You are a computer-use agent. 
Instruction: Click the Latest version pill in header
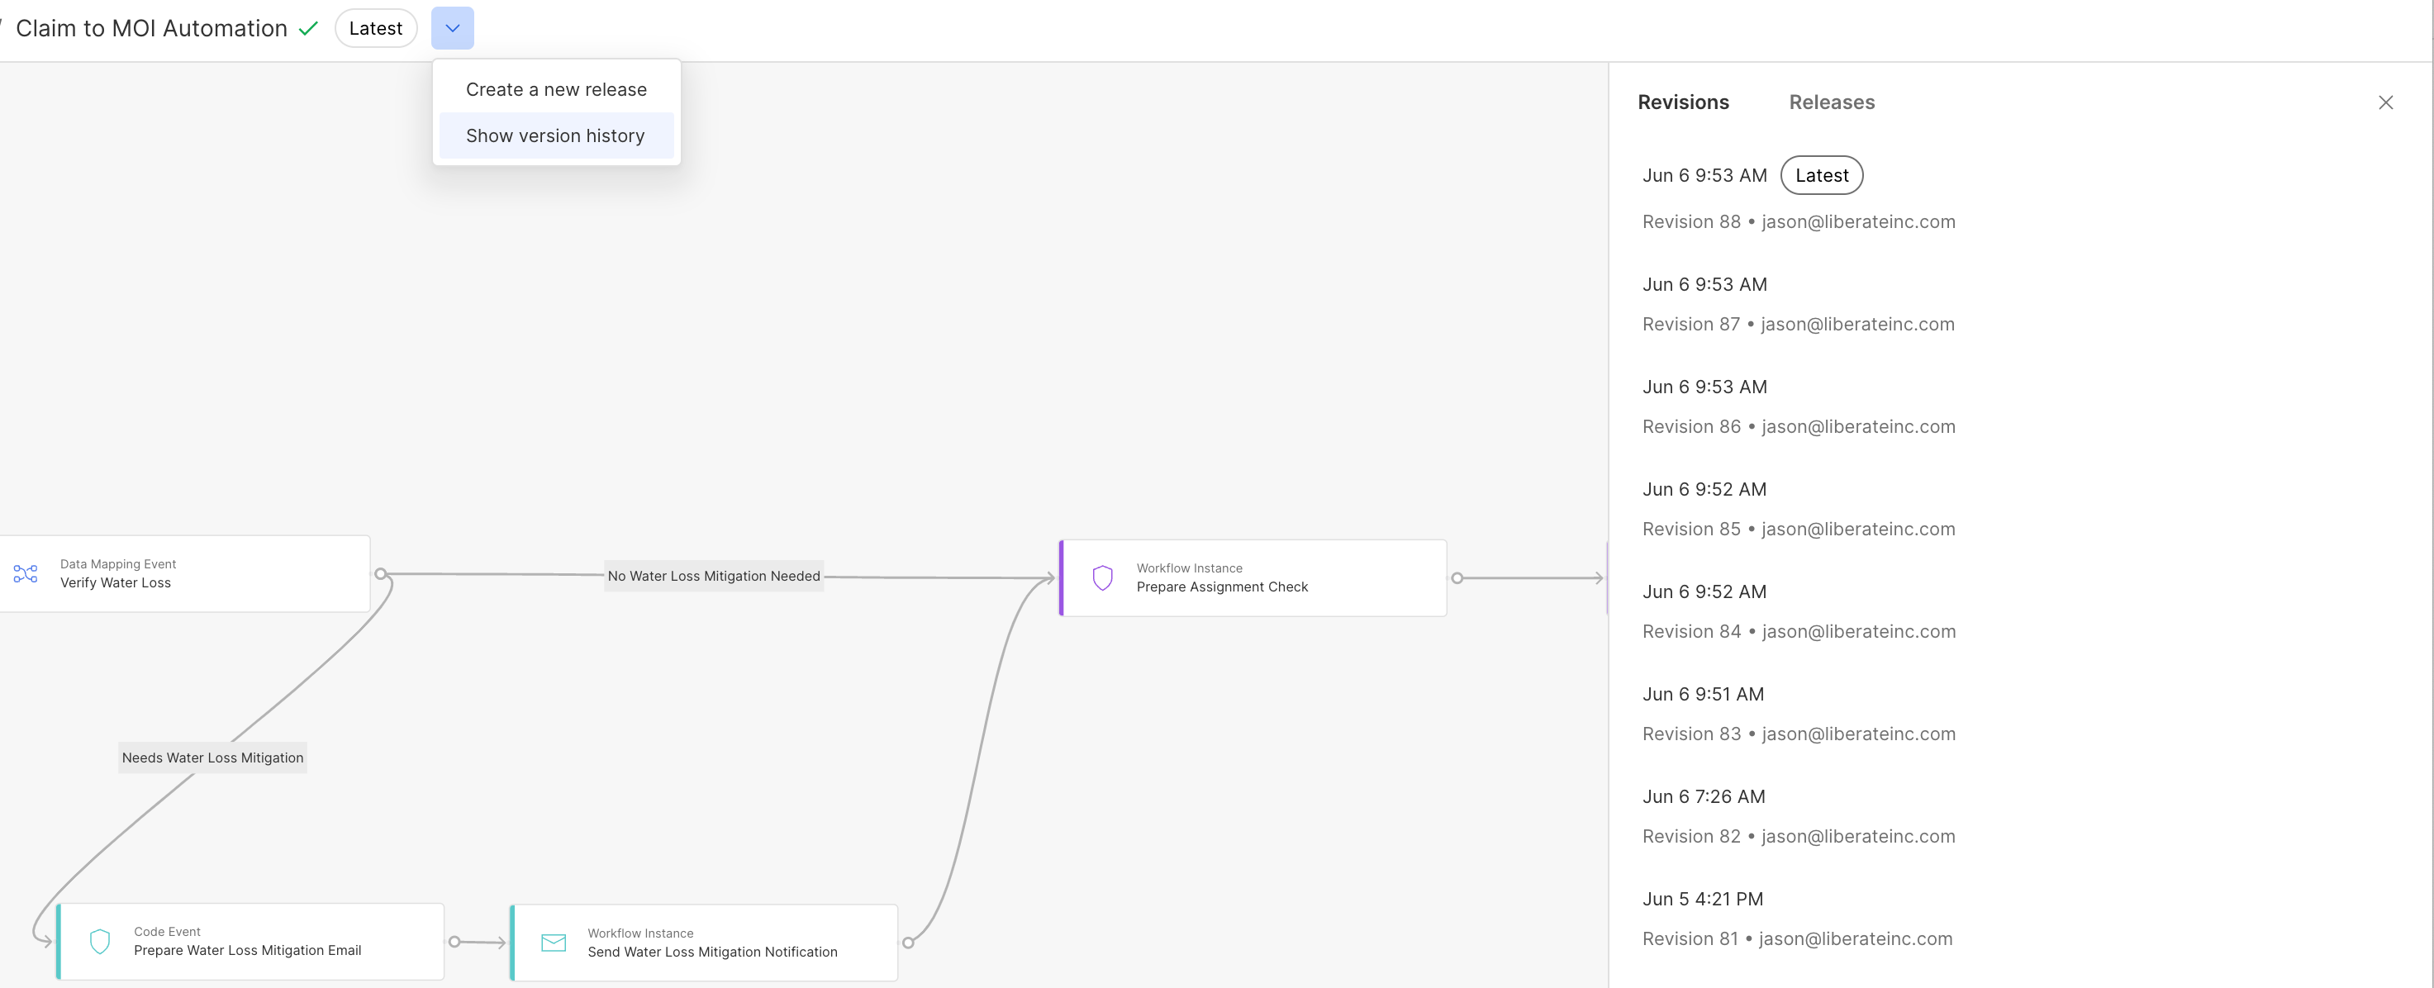point(375,28)
